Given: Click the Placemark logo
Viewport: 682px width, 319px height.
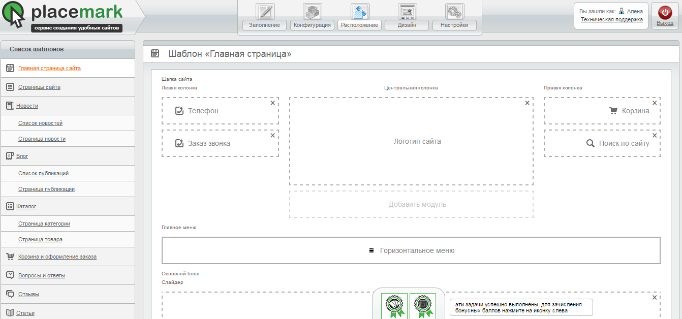Looking at the screenshot, I should (63, 17).
